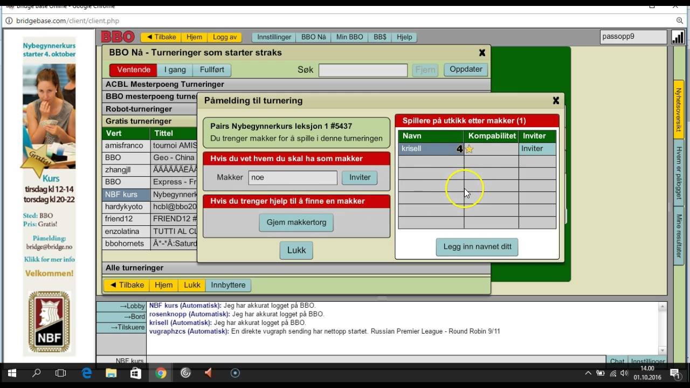
Task: Click Innbyttere button
Action: [x=228, y=285]
